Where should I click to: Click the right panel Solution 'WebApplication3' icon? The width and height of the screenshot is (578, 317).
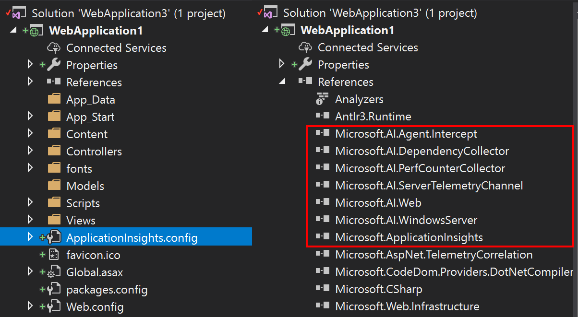coord(271,12)
